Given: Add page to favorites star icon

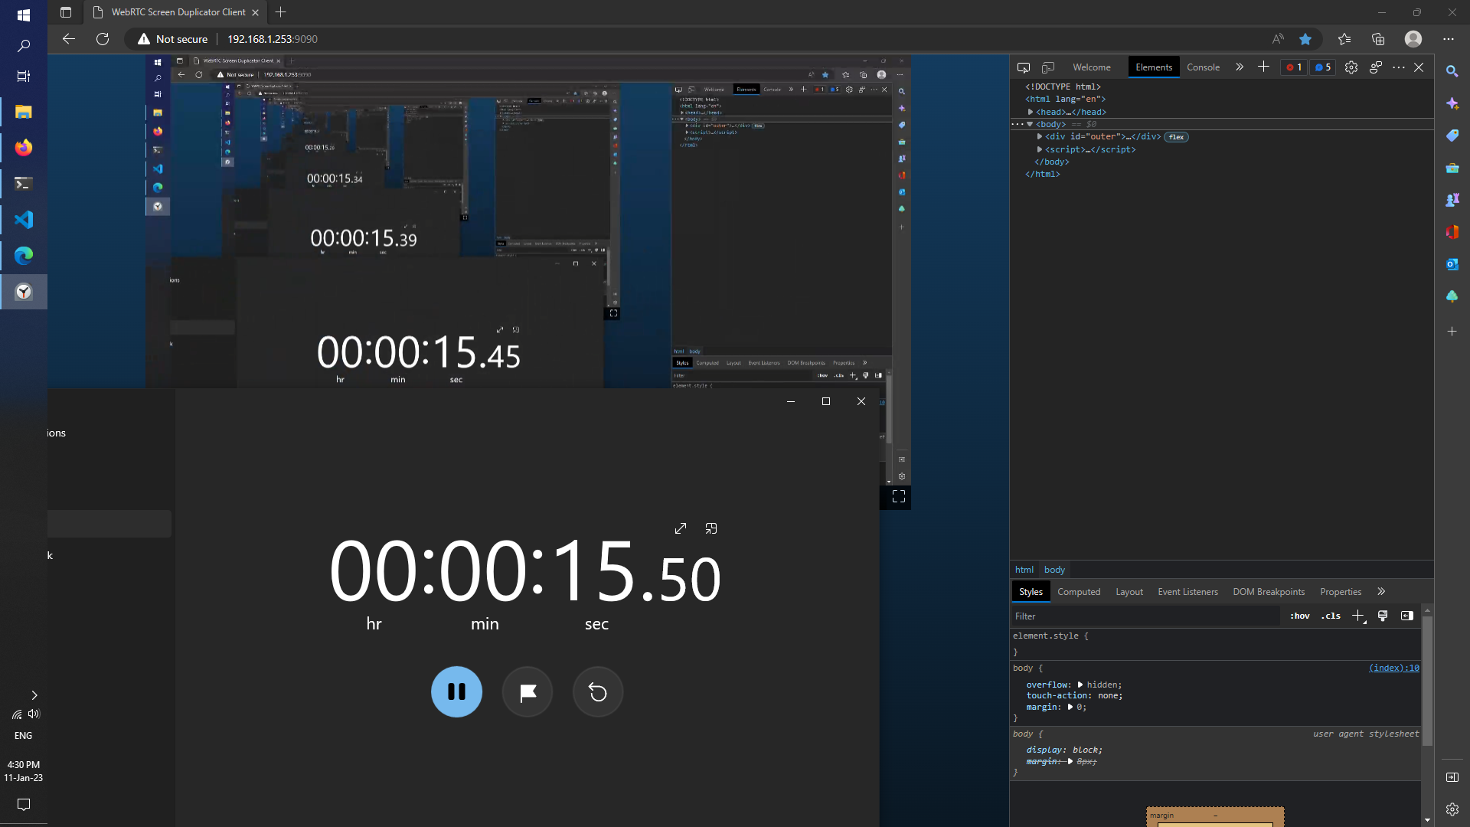Looking at the screenshot, I should 1305,39.
